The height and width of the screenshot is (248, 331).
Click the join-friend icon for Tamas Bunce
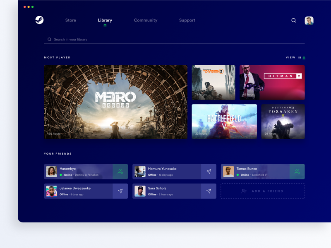pos(297,172)
